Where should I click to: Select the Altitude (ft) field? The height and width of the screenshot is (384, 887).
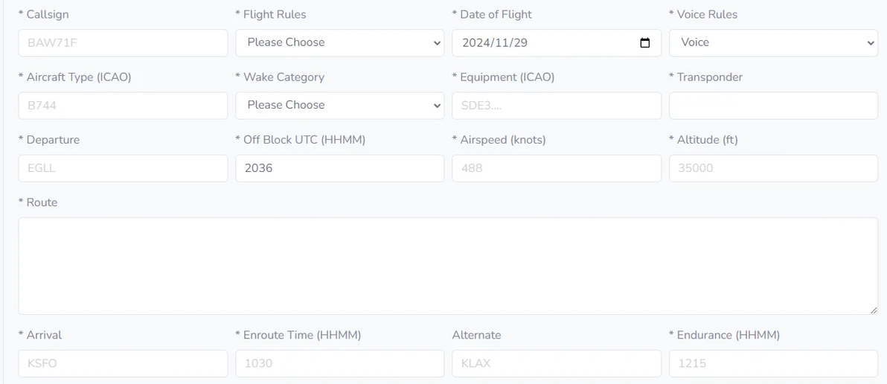(773, 168)
